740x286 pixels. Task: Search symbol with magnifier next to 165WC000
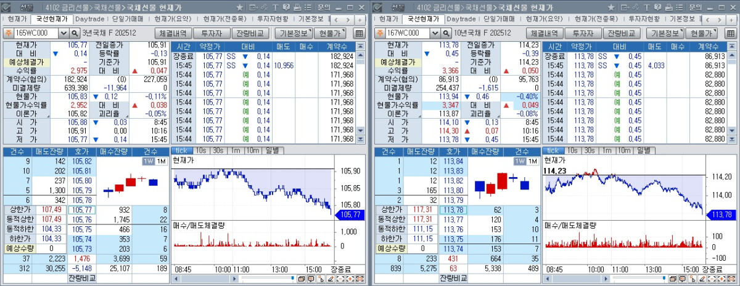76,33
